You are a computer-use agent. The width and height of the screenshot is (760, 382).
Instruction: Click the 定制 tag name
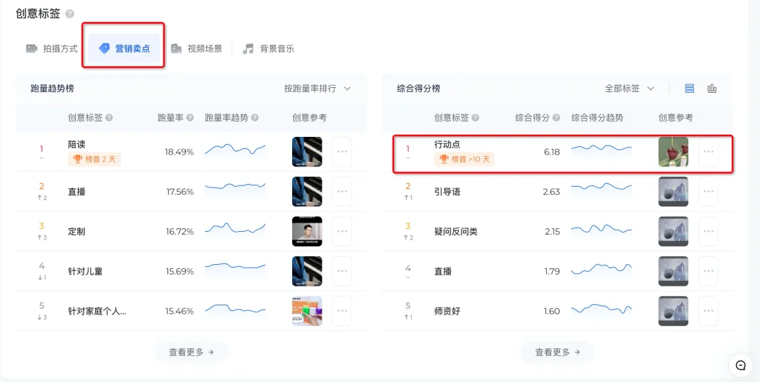(x=77, y=232)
